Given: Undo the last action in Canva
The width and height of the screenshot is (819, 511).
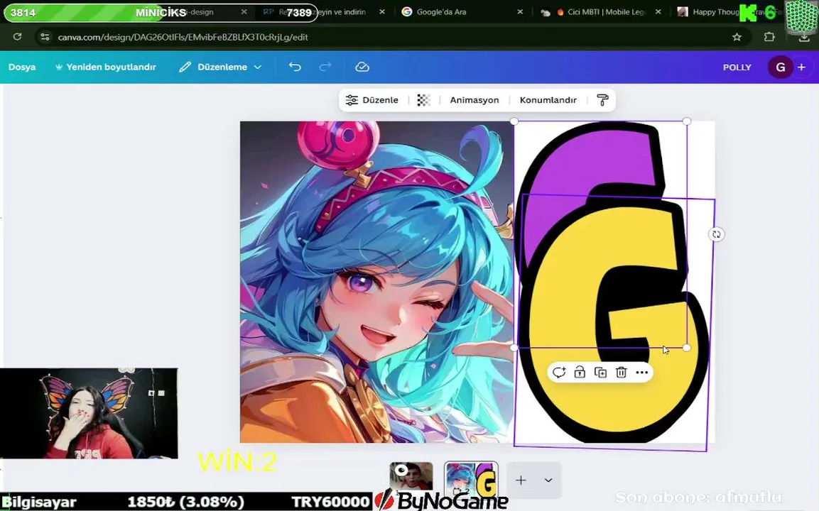Looking at the screenshot, I should coord(295,67).
